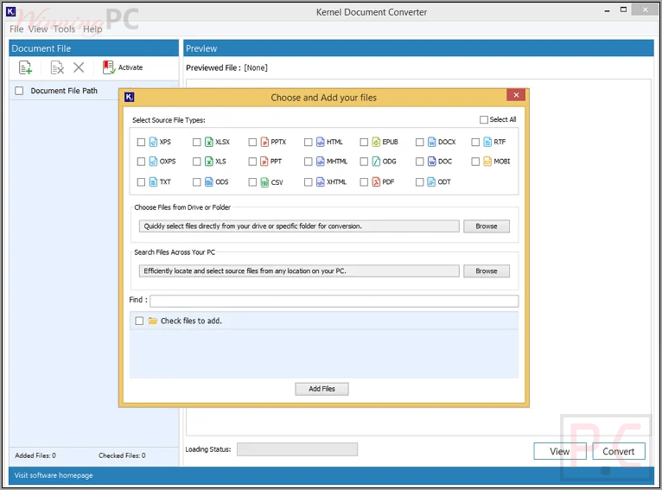This screenshot has height=490, width=662.
Task: Click the PPT file type icon
Action: (x=264, y=162)
